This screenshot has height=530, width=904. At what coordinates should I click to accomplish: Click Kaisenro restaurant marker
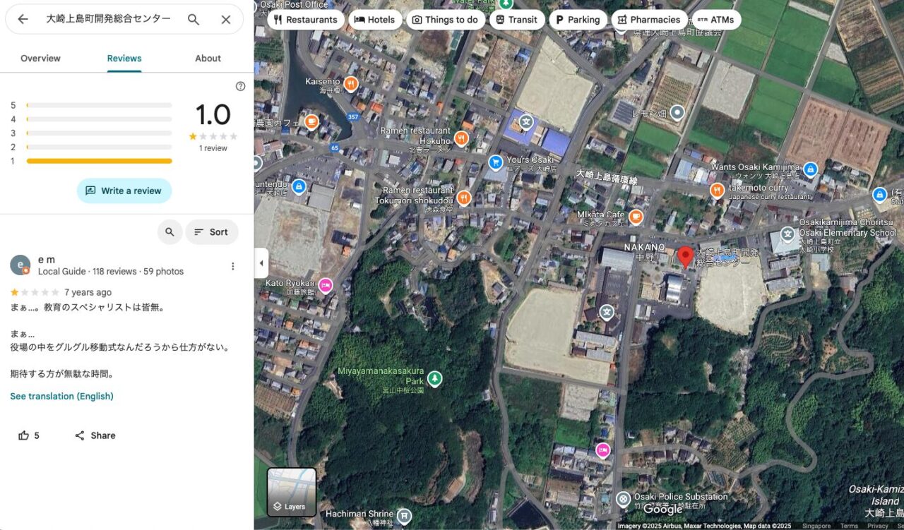(x=351, y=84)
